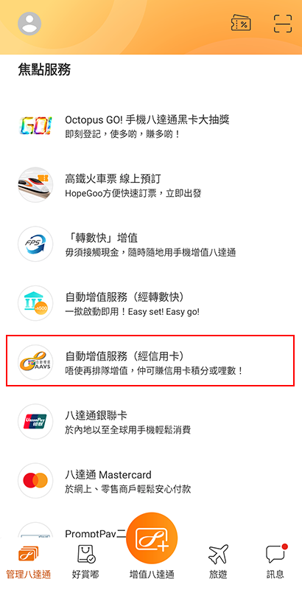302x590 pixels.
Task: Select the FPS top-up icon
Action: click(35, 244)
